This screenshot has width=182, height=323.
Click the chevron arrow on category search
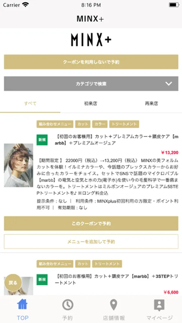coord(169,84)
